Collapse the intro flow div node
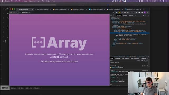This screenshot has width=169, height=95. [113, 29]
